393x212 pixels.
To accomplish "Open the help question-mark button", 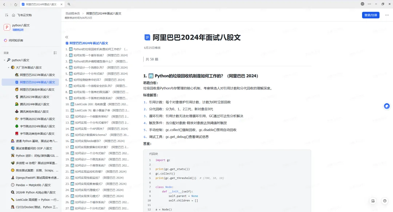I will point(385,201).
